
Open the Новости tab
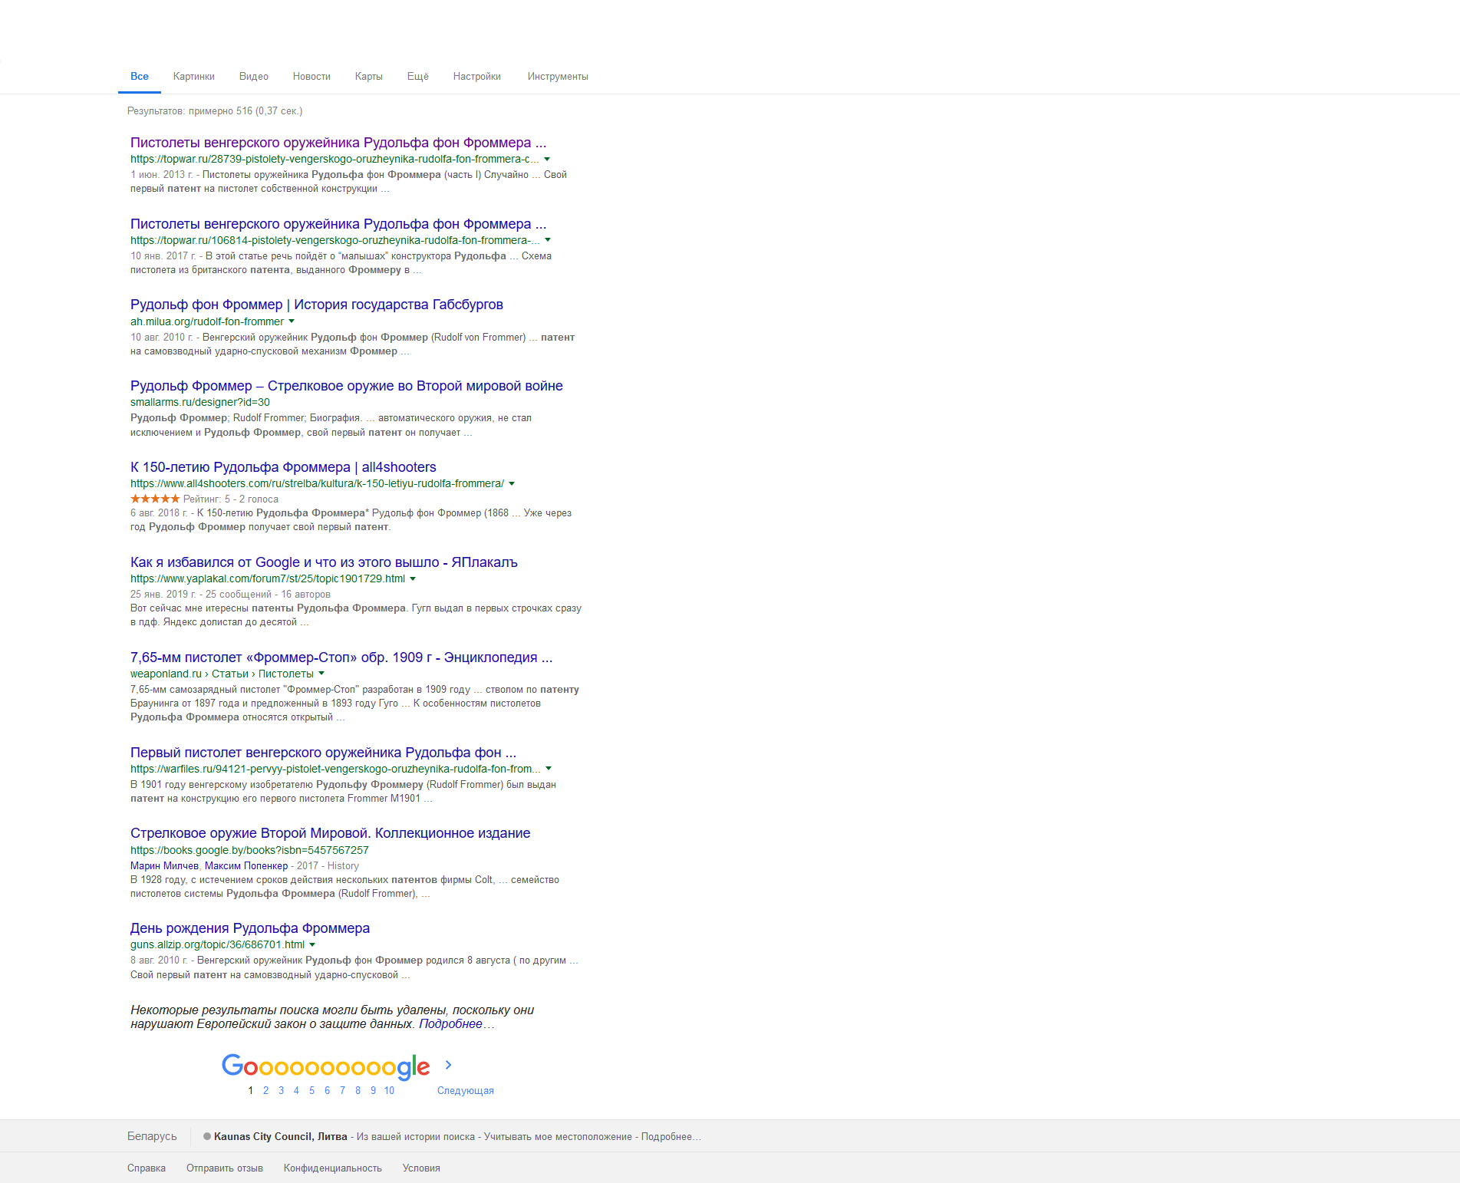point(311,77)
